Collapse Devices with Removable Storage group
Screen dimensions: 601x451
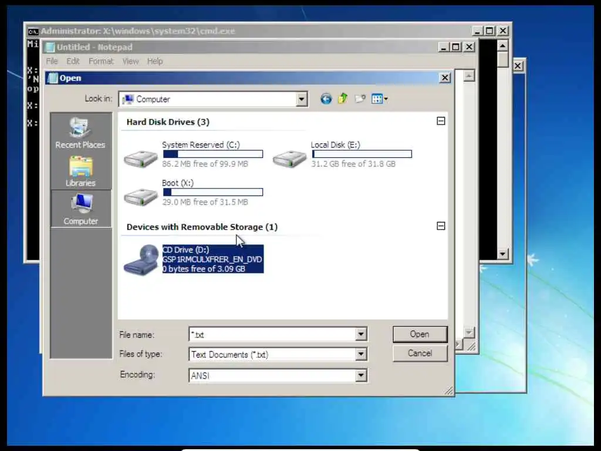click(441, 226)
